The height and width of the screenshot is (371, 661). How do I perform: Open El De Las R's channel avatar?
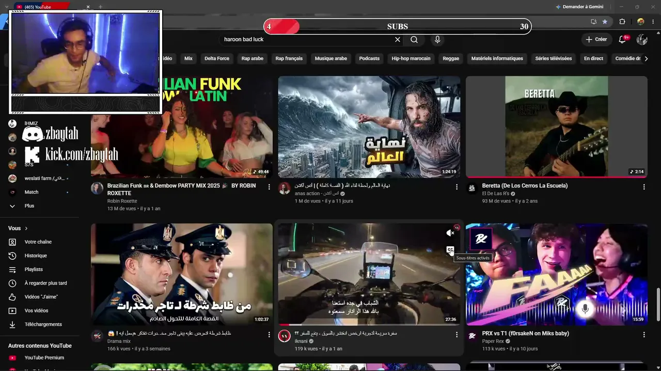(x=472, y=188)
